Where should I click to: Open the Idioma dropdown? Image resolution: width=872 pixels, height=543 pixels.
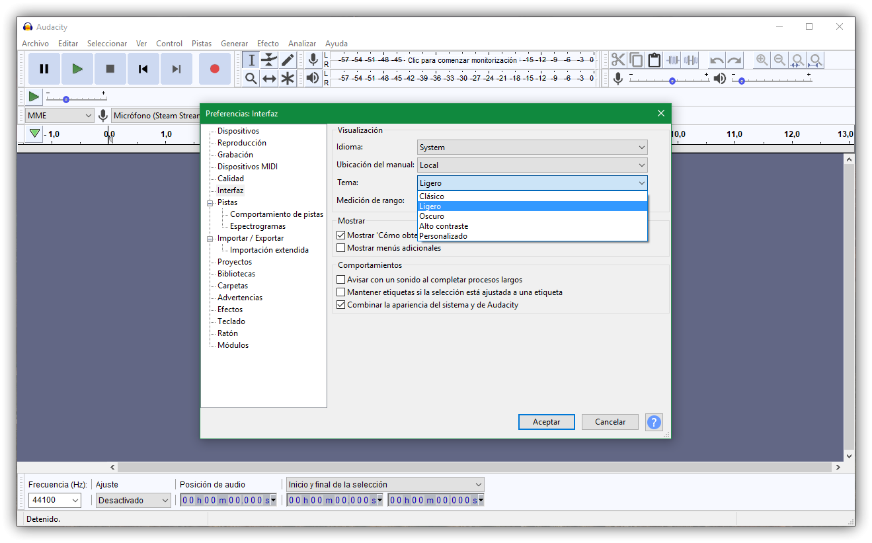tap(532, 147)
